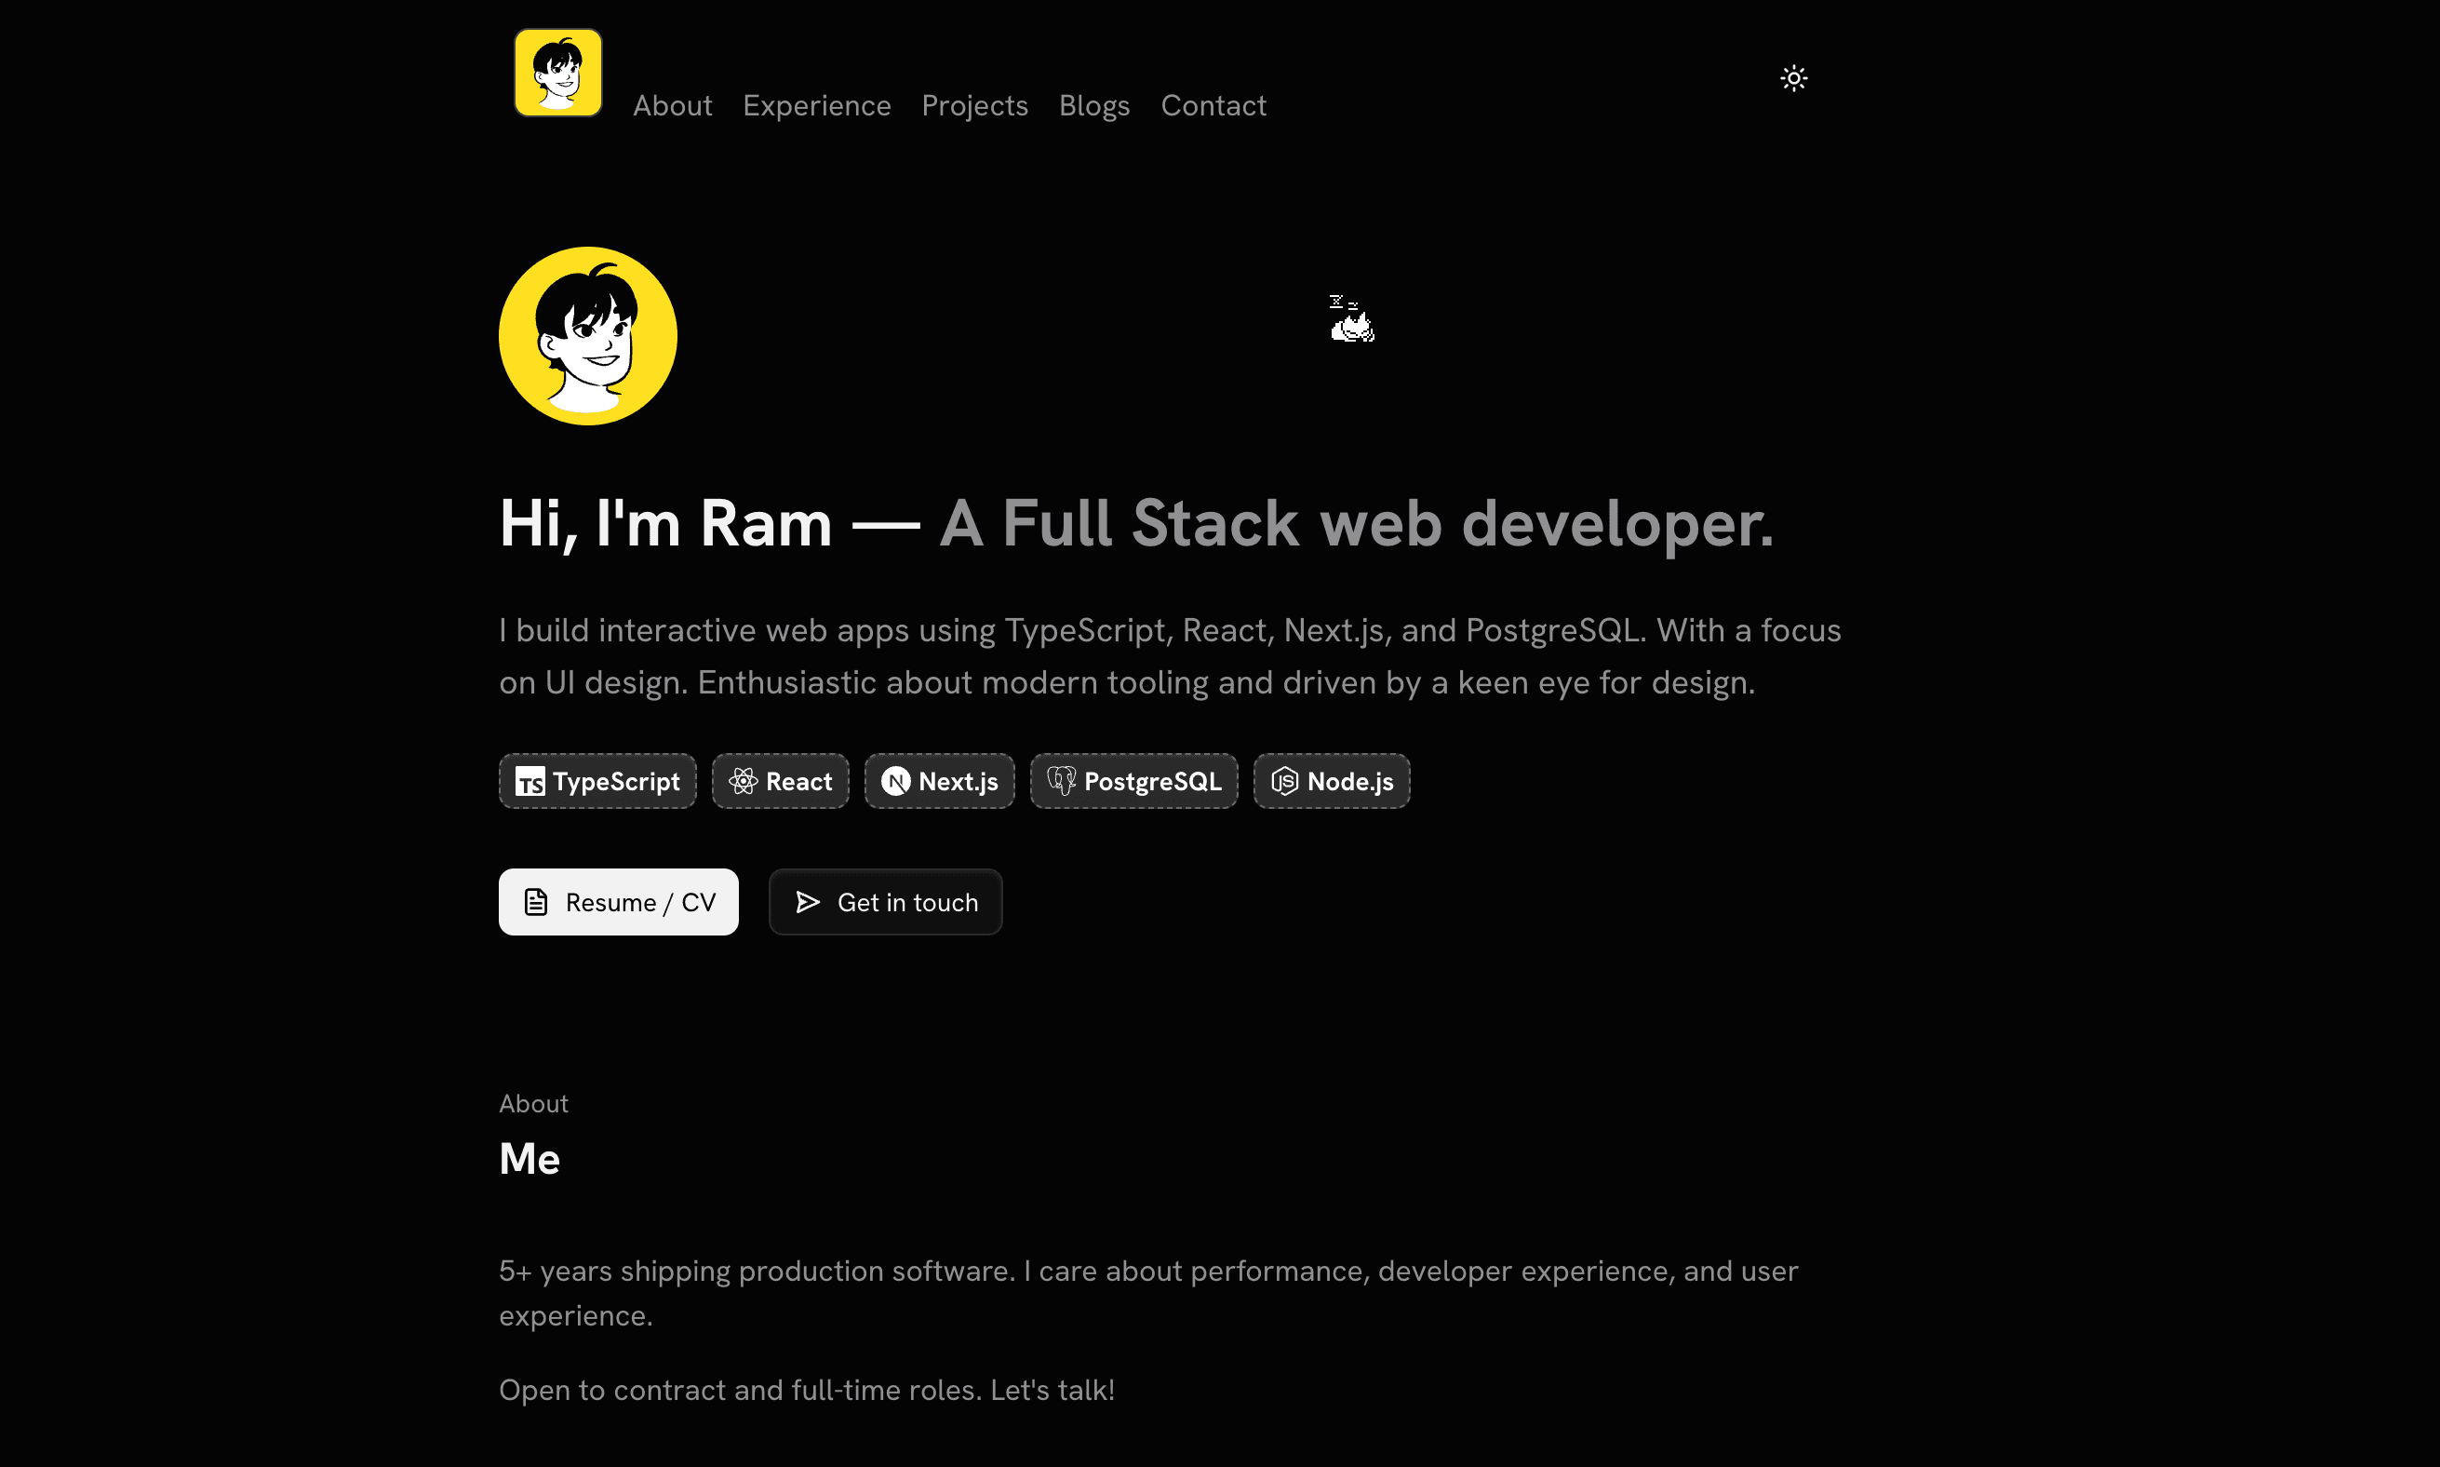
Task: Open the Experience navigation item
Action: pos(816,106)
